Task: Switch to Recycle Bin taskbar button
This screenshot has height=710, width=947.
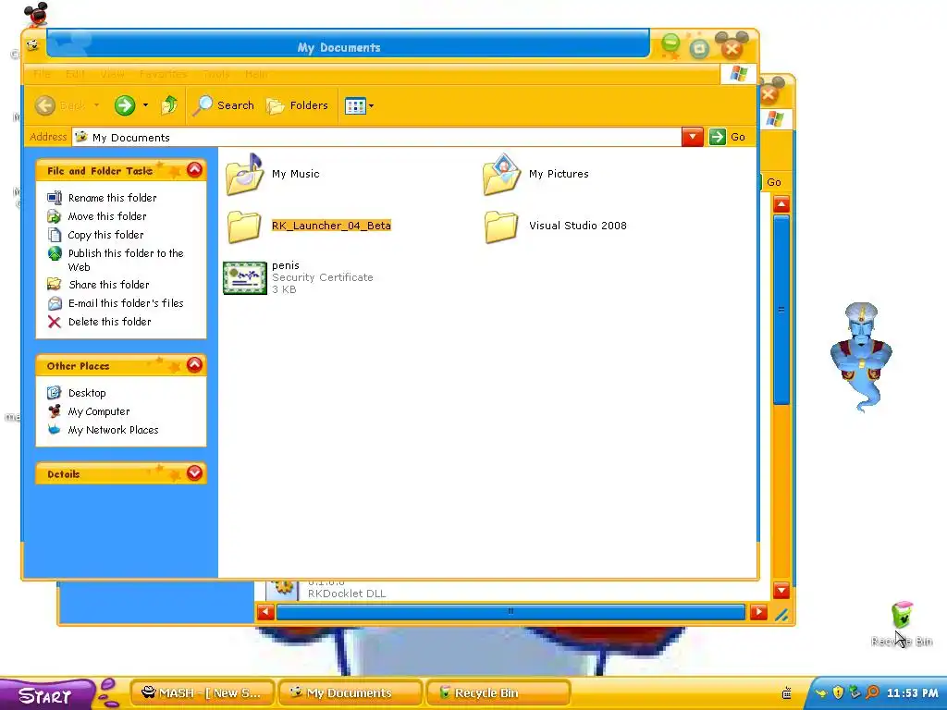Action: [498, 693]
